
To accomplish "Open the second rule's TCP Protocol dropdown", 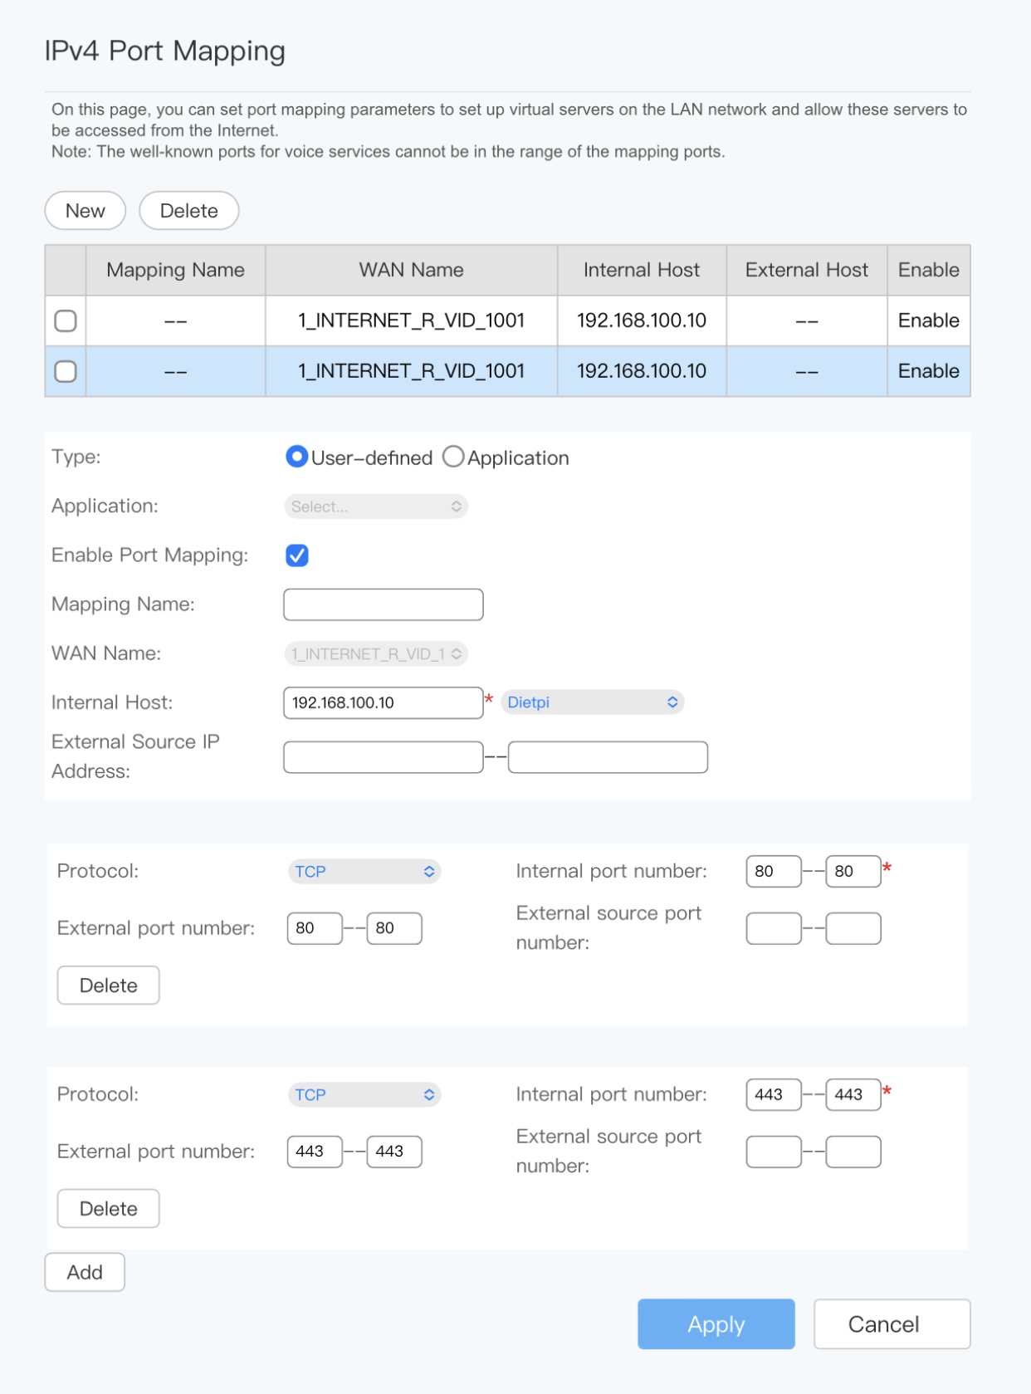I will point(364,1095).
